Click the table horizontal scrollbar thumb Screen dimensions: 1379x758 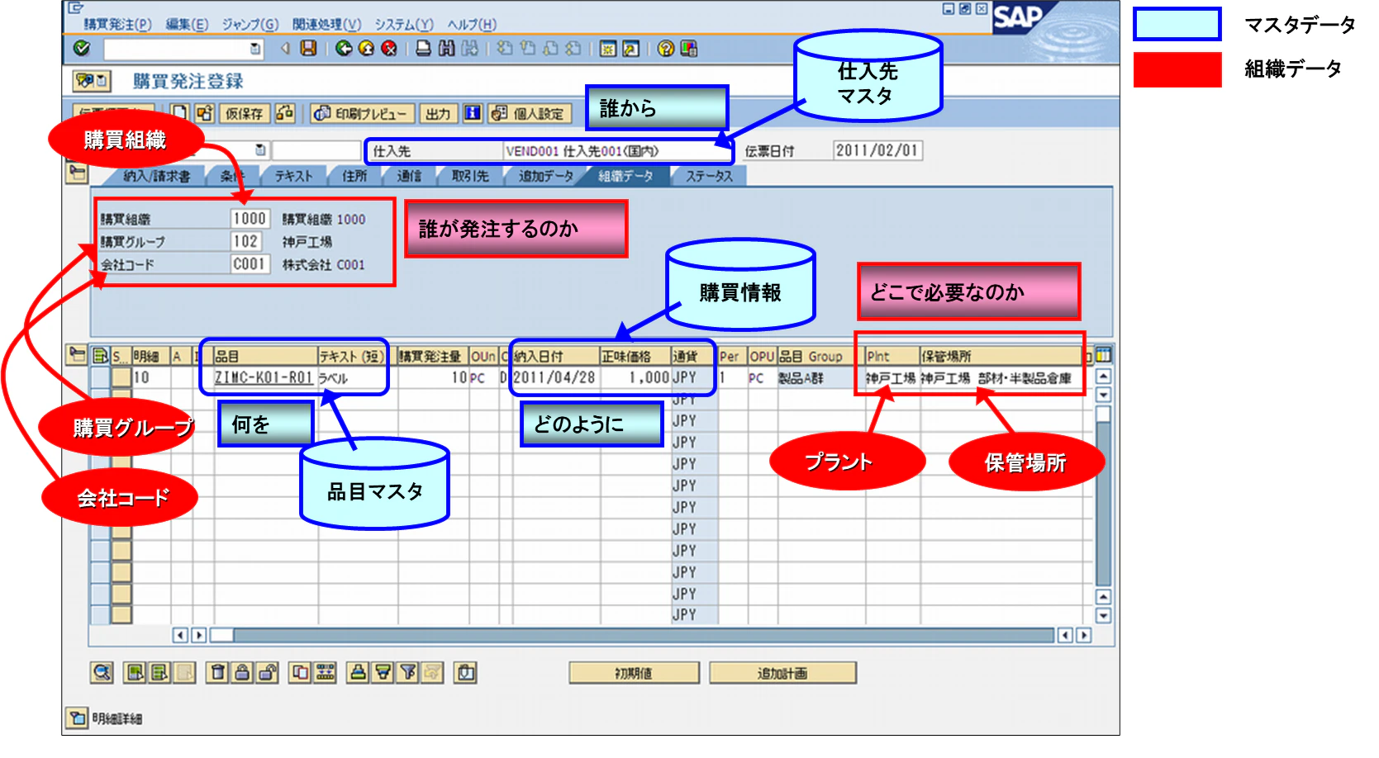click(x=221, y=635)
